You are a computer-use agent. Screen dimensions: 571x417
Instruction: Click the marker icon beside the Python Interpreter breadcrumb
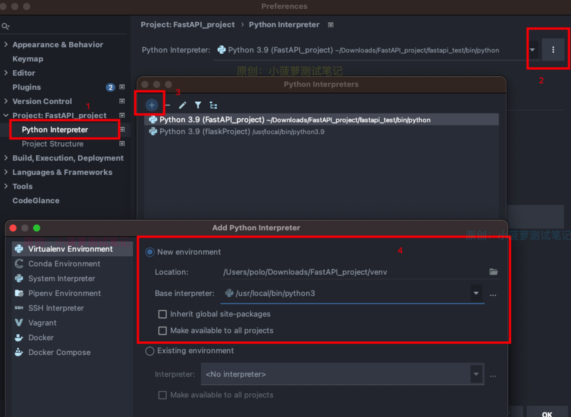pyautogui.click(x=331, y=25)
